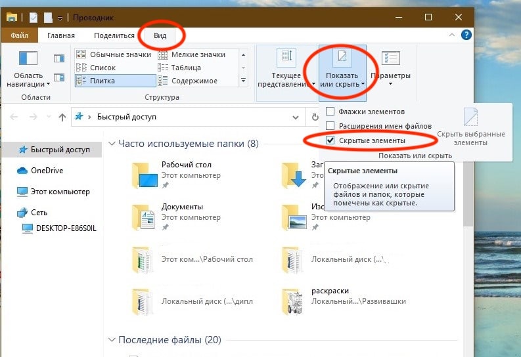
Task: Toggle the details pane icon
Action: 59,77
